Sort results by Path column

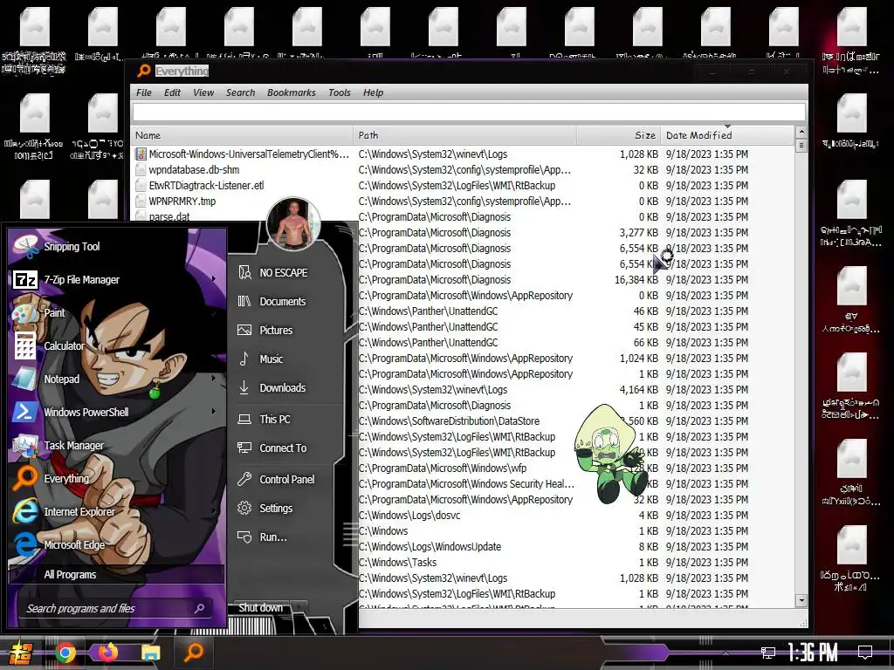point(465,135)
